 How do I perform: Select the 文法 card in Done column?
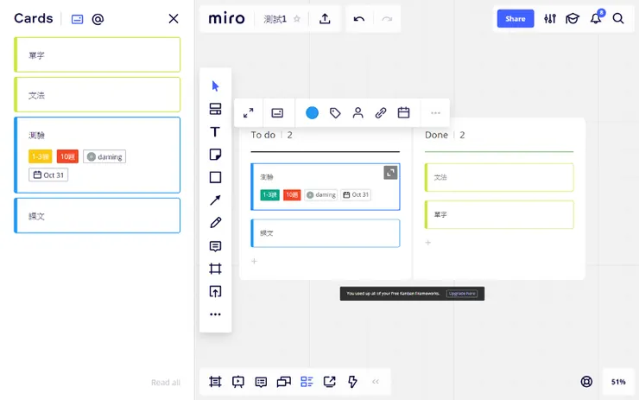pos(499,177)
